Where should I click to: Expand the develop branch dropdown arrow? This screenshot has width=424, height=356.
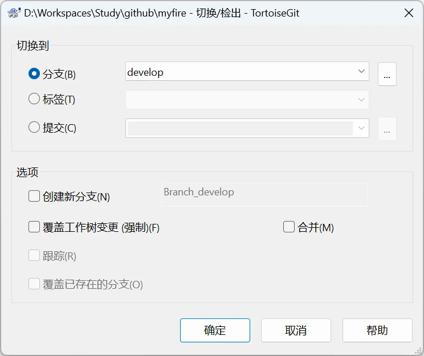point(361,72)
